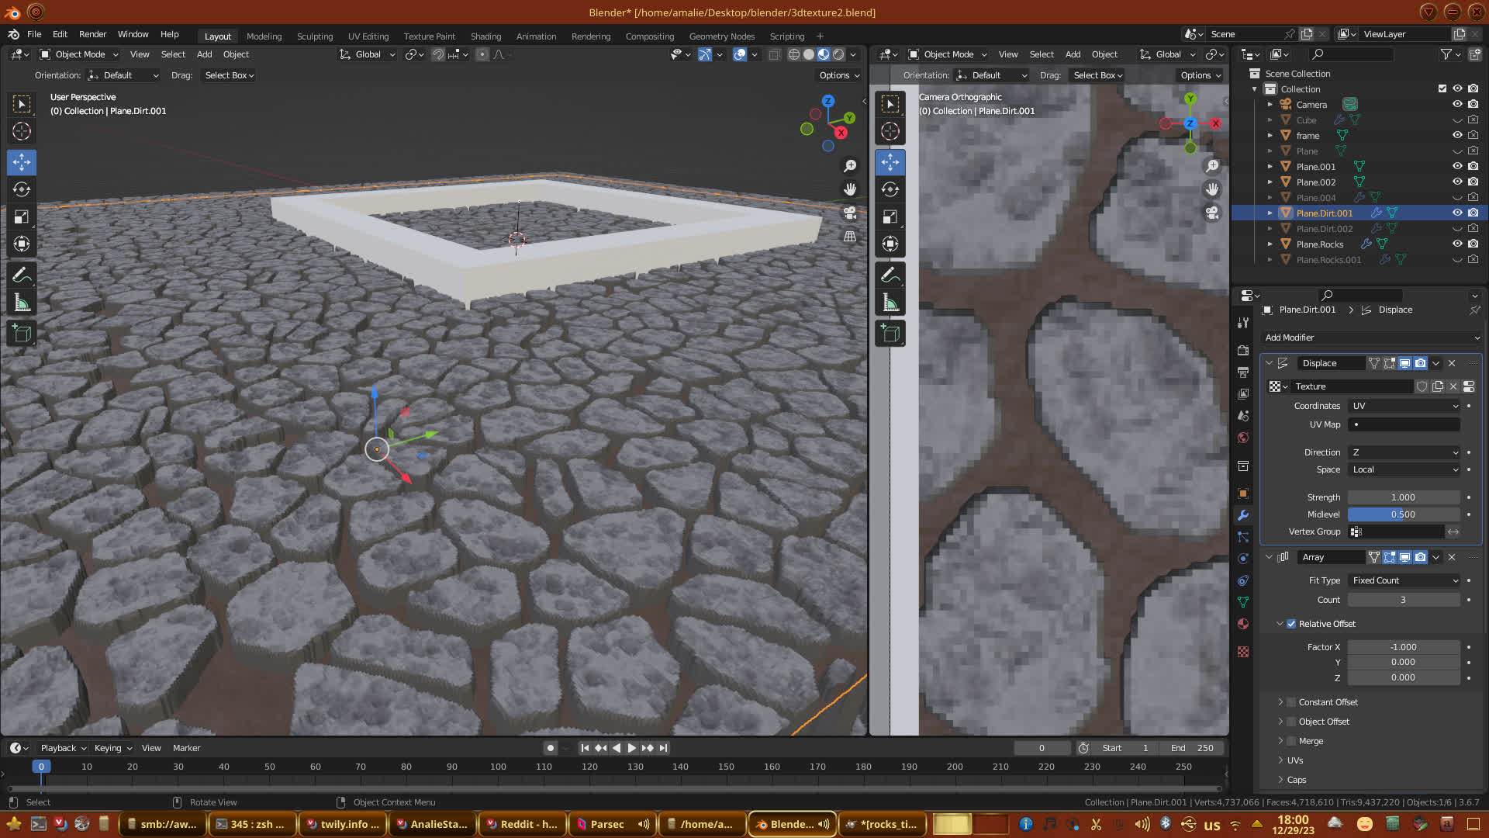Uncheck the Relative Offset checkbox
Image resolution: width=1489 pixels, height=838 pixels.
point(1291,624)
